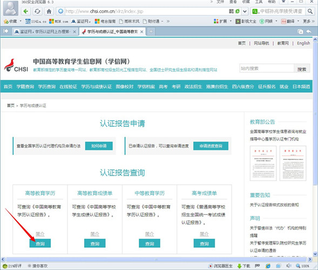Expand the 收藏 favorites dropdown arrow
This screenshot has height=270, width=318.
(x=21, y=21)
